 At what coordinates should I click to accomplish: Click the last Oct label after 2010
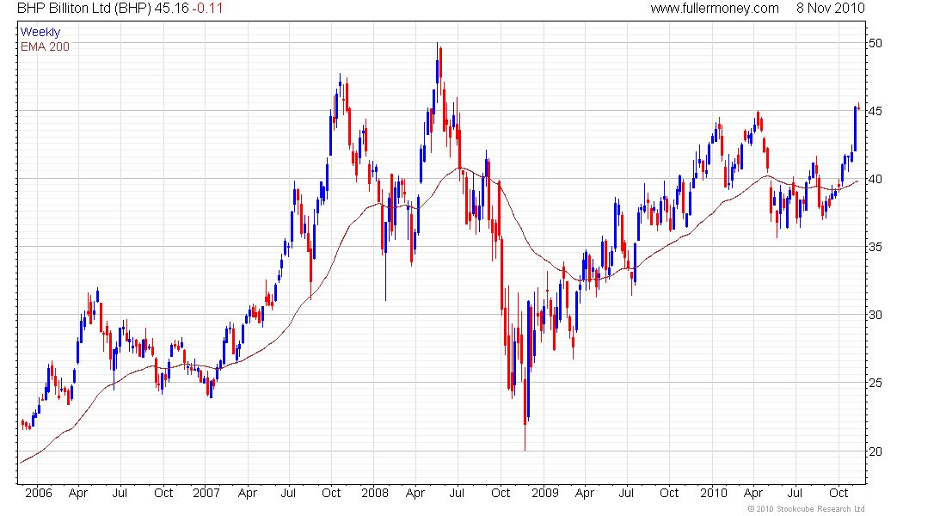[838, 493]
